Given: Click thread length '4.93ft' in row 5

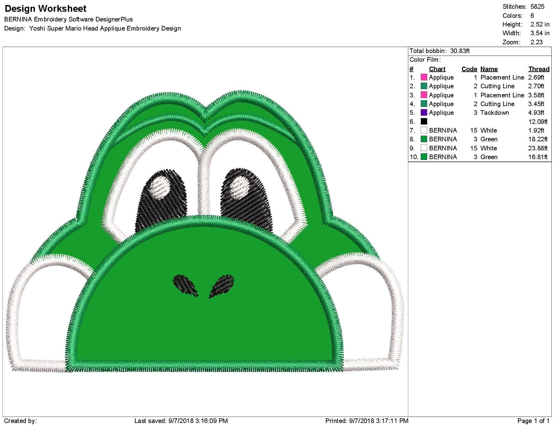Looking at the screenshot, I should (536, 113).
